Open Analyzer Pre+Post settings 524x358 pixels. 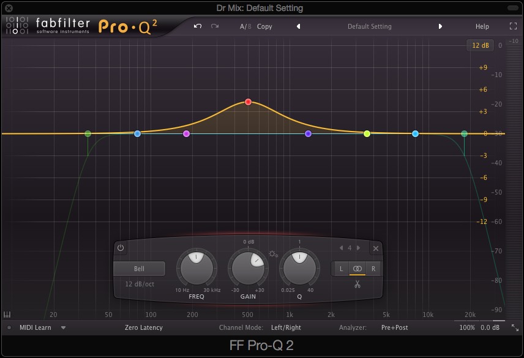(x=394, y=327)
